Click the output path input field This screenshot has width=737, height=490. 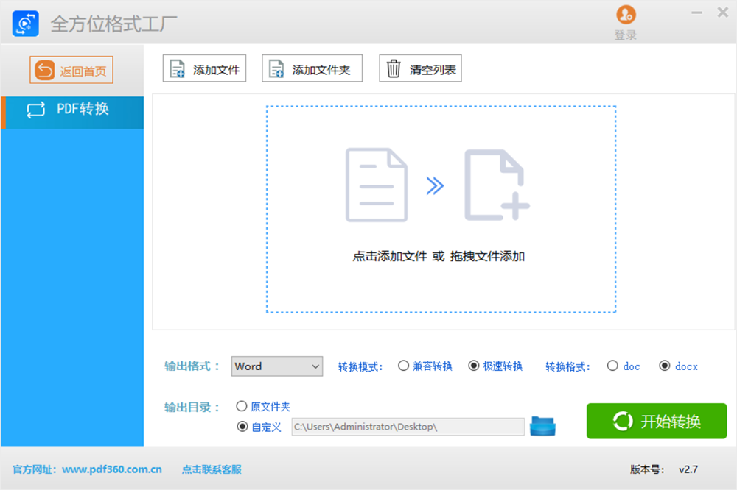click(405, 425)
